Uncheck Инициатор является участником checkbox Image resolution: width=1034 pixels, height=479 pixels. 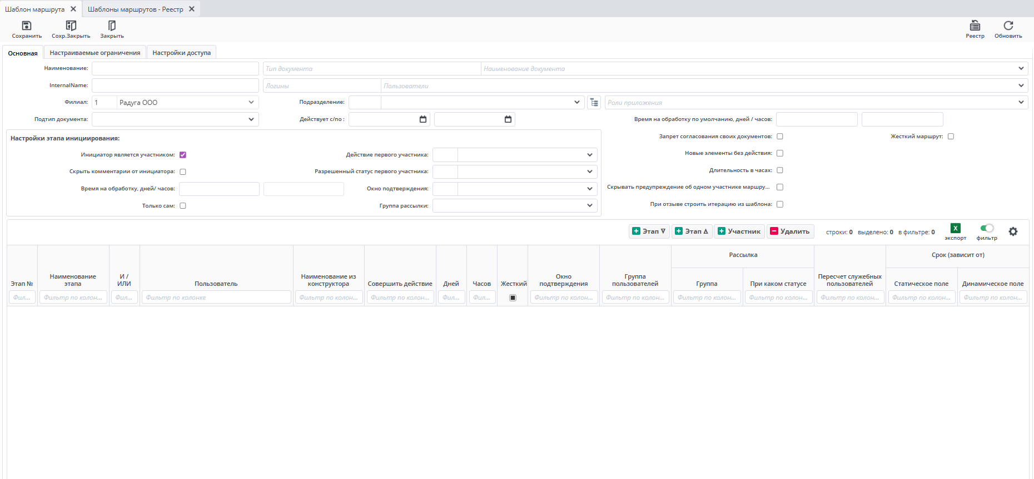point(183,155)
